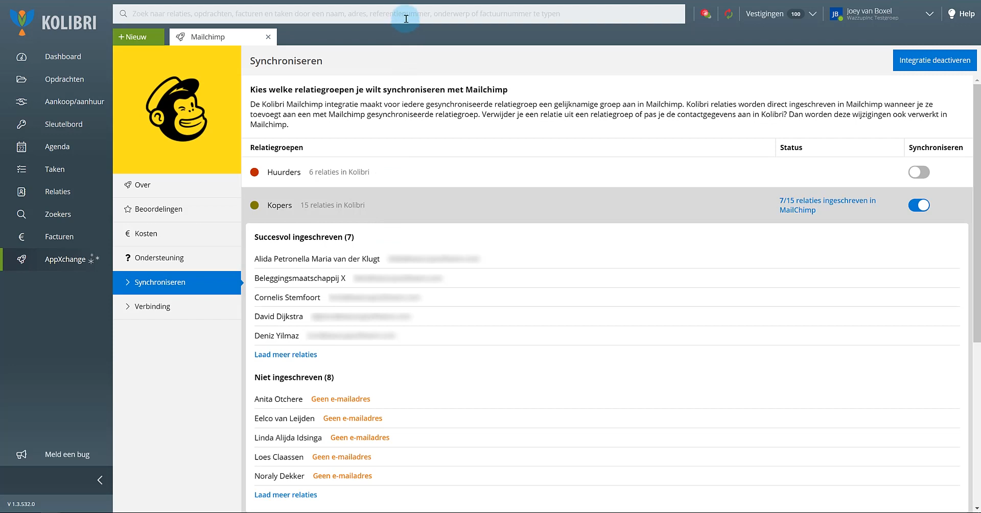Click the rocket icon on Mailchimp tab
The width and height of the screenshot is (981, 513).
click(x=180, y=37)
